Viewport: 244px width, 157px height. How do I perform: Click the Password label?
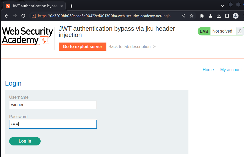point(18,117)
